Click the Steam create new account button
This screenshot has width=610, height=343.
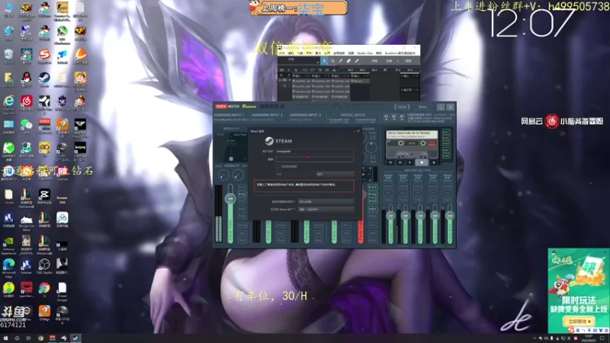coord(326,209)
